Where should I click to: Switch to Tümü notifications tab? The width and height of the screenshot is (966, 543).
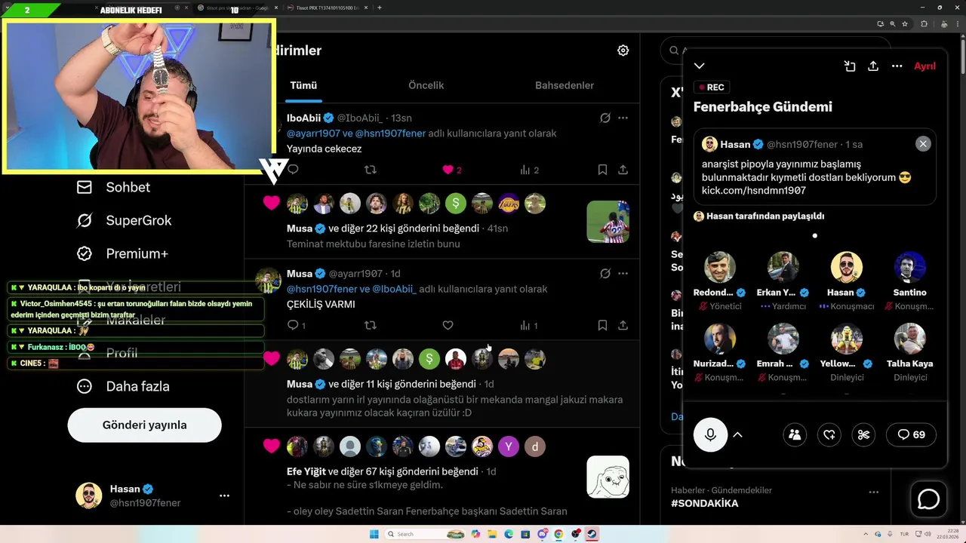[x=303, y=85]
